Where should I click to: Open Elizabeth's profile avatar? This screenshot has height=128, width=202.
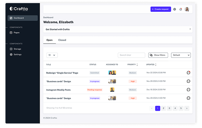point(187,9)
